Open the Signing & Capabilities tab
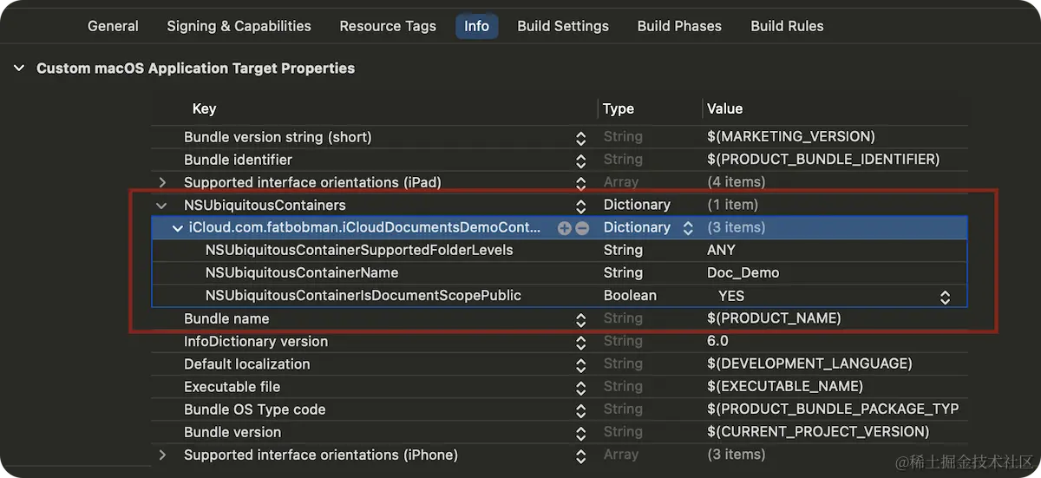The width and height of the screenshot is (1041, 478). [239, 26]
